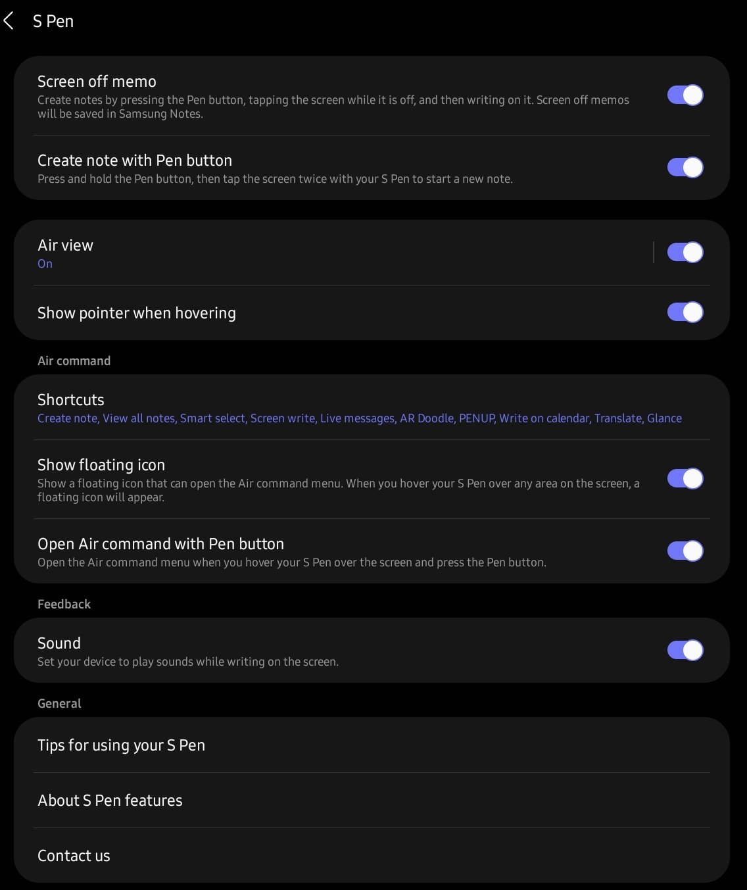Disable Create note with Pen button
Viewport: 747px width, 890px height.
pos(685,168)
